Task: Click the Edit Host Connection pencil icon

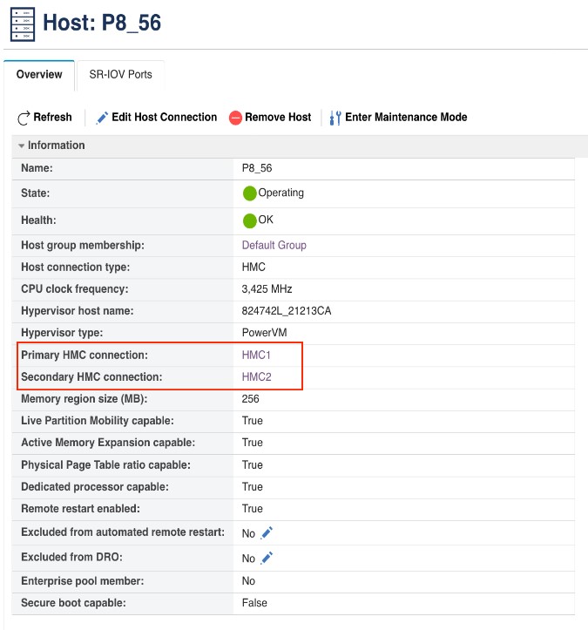Action: (x=102, y=118)
